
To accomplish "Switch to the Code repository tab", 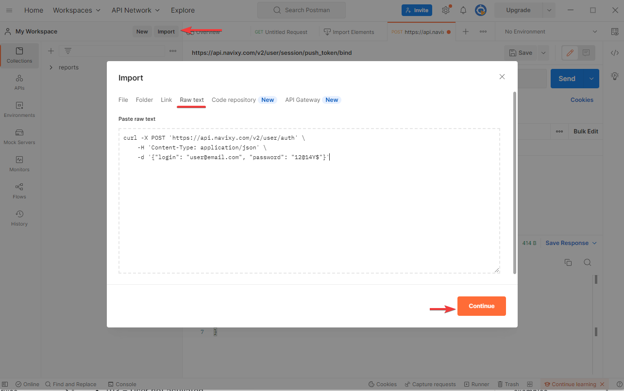I will 244,99.
